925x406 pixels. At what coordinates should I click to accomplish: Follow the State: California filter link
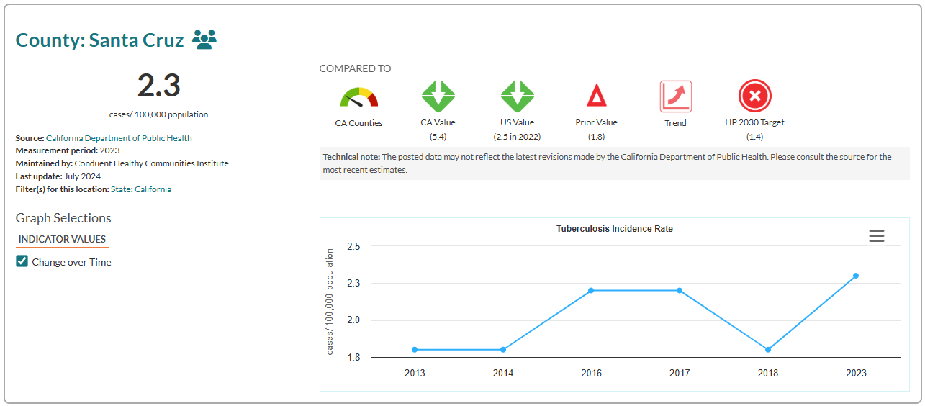pyautogui.click(x=141, y=189)
